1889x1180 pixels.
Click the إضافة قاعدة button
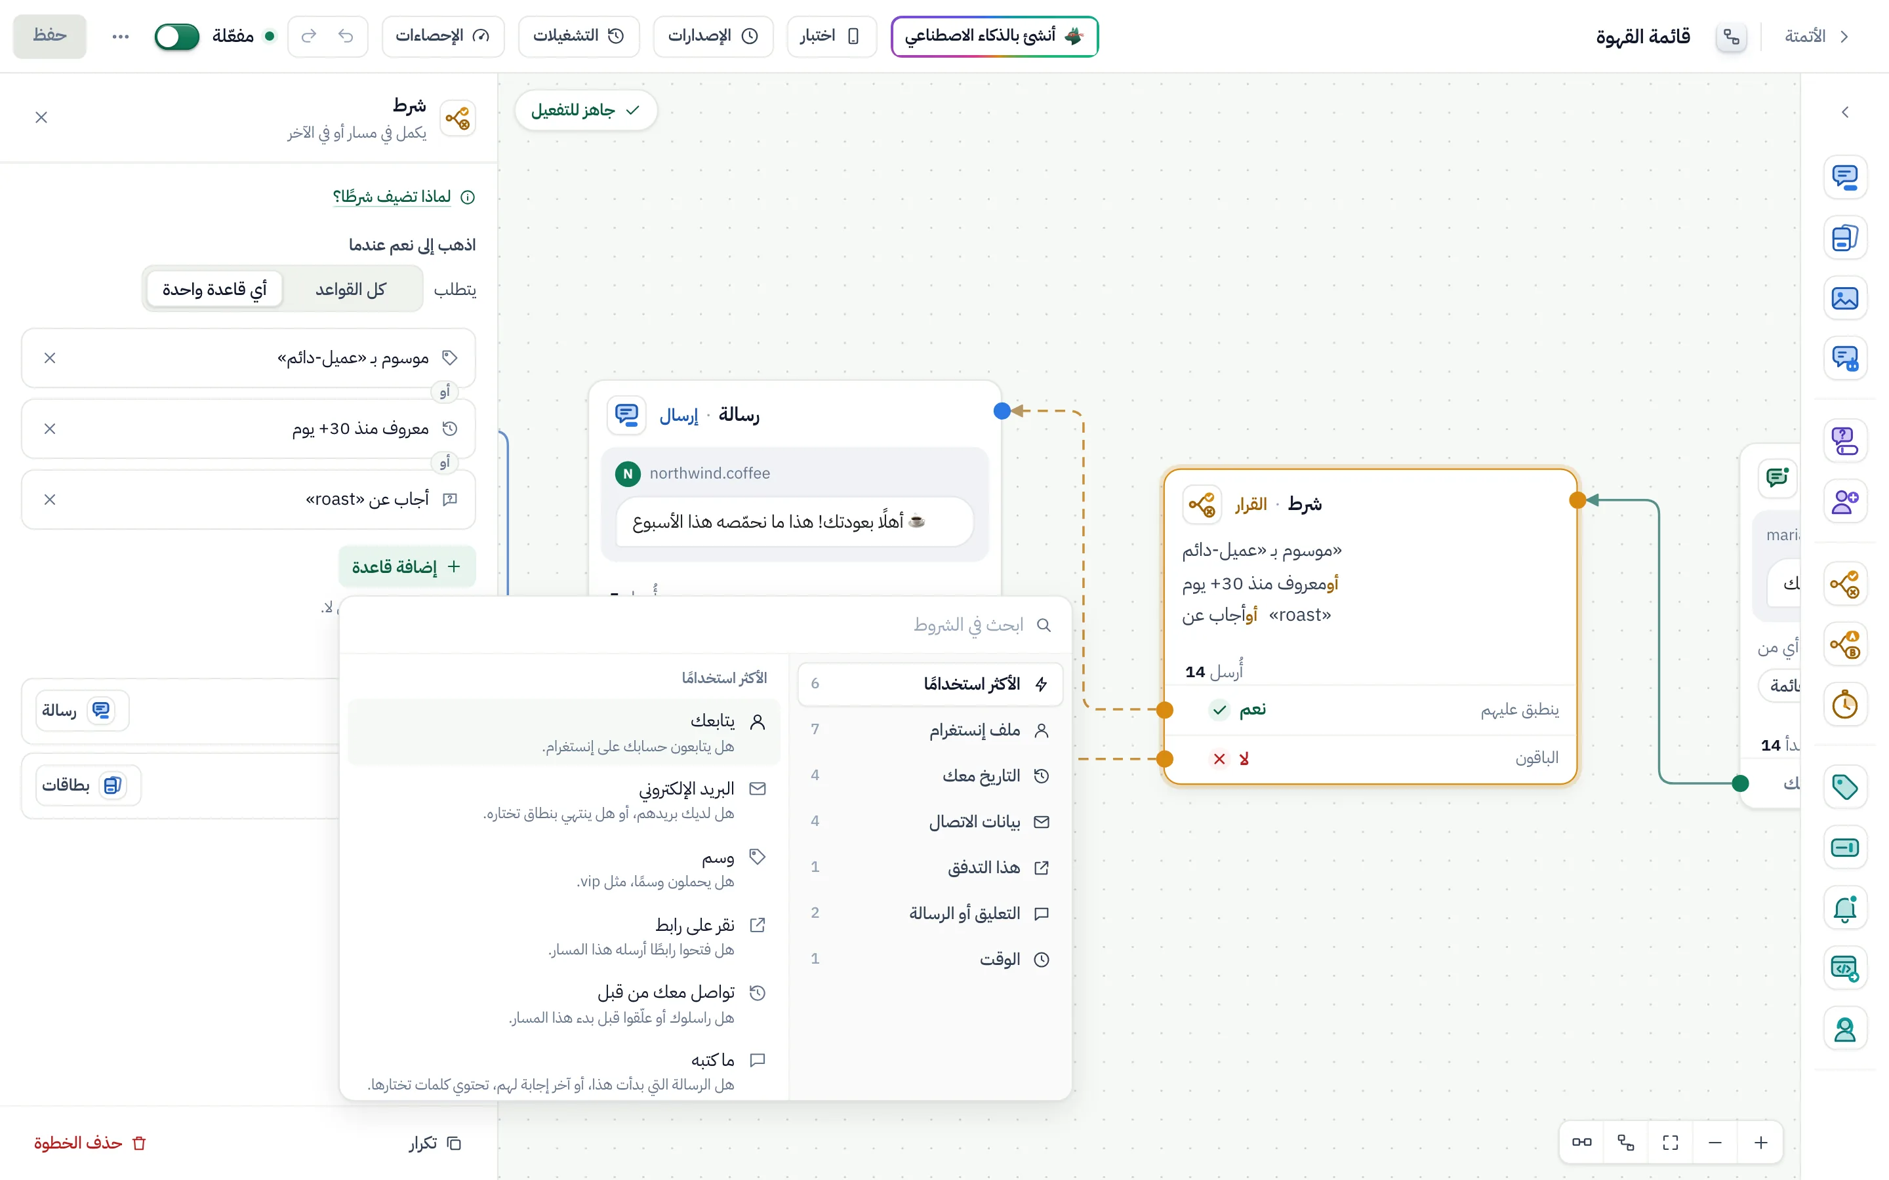(x=407, y=566)
